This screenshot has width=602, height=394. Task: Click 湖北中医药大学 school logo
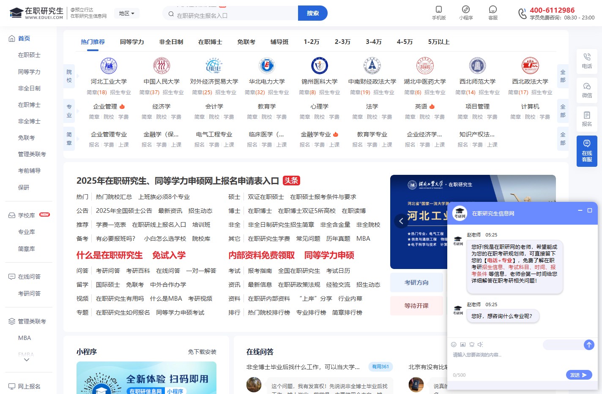pyautogui.click(x=425, y=65)
